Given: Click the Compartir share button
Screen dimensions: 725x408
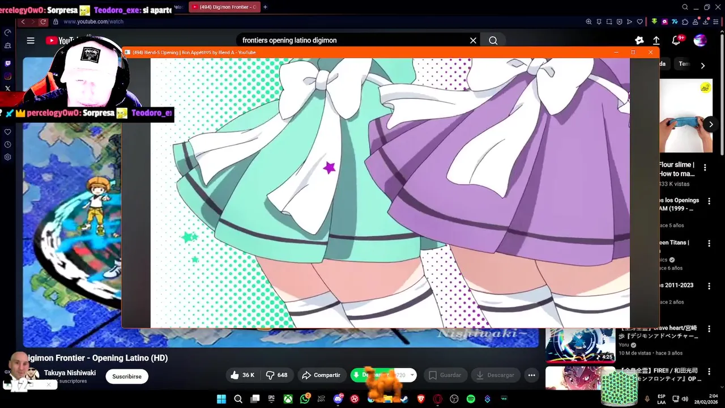Looking at the screenshot, I should [321, 375].
